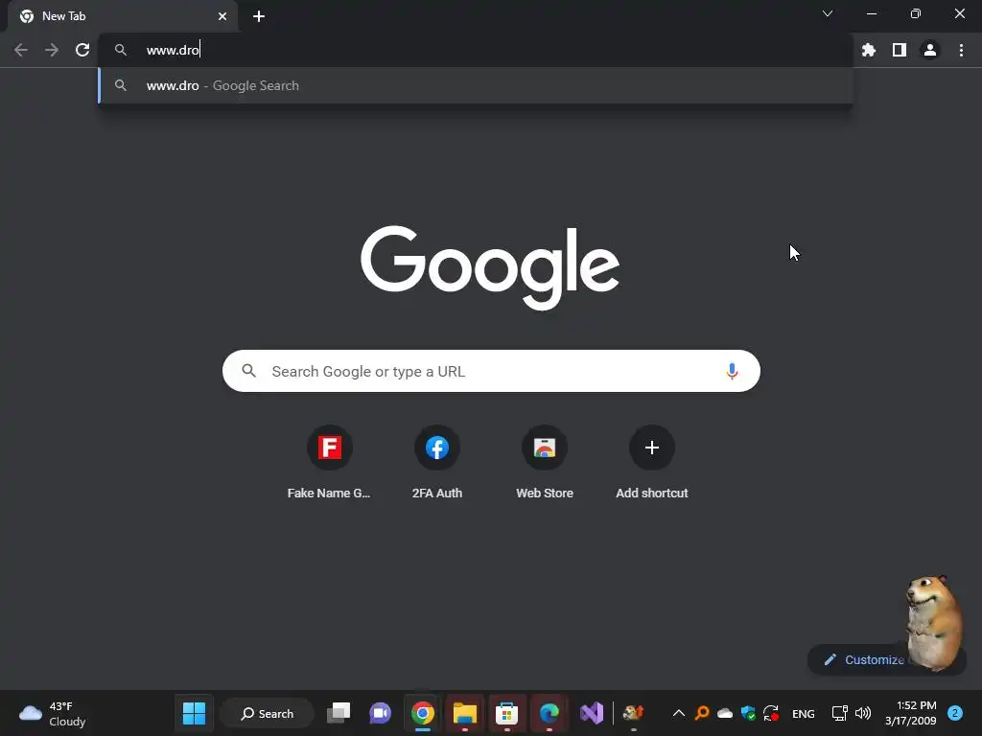The width and height of the screenshot is (982, 736).
Task: Open the OneDrive cloud tray icon
Action: tap(725, 713)
